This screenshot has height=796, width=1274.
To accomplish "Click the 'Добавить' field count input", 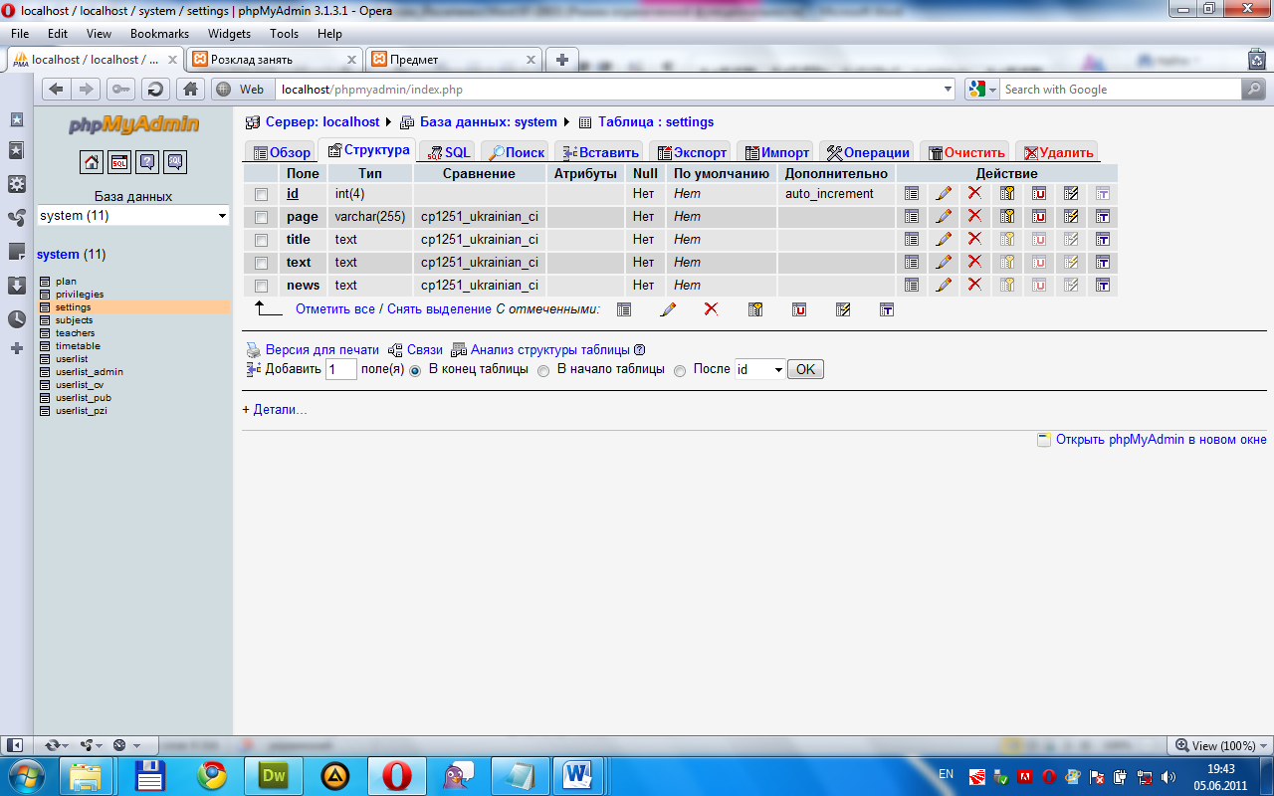I will 341,369.
